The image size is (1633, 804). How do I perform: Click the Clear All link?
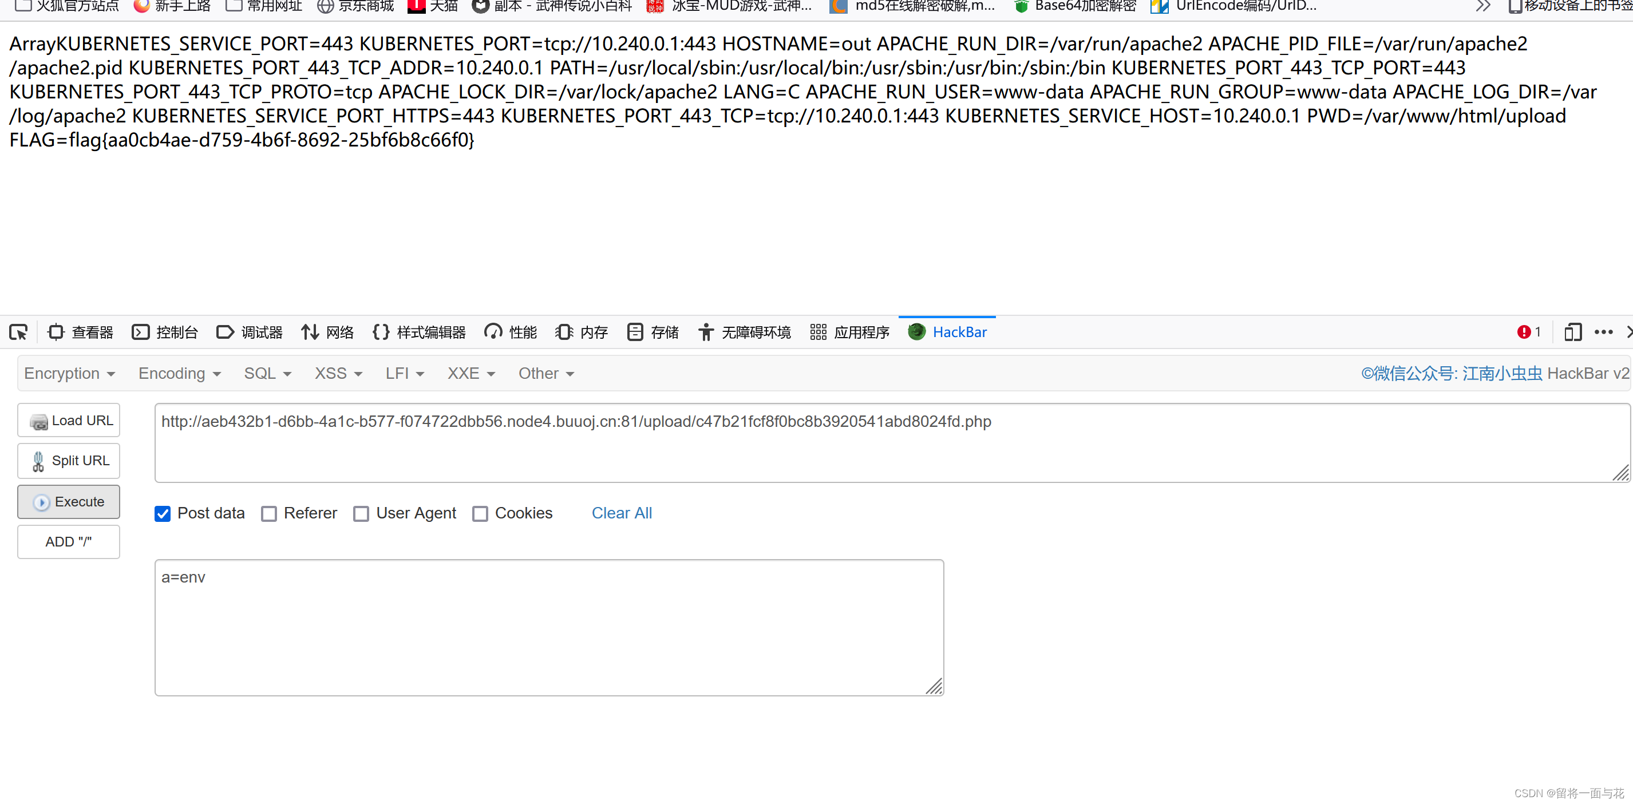tap(620, 512)
